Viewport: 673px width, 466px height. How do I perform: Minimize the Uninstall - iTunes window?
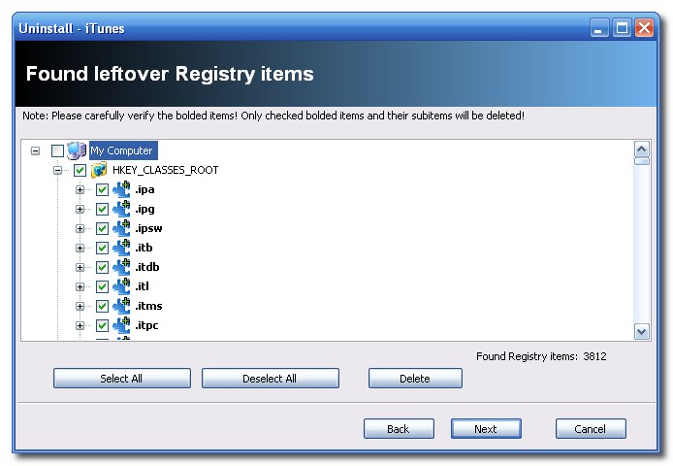coord(599,28)
